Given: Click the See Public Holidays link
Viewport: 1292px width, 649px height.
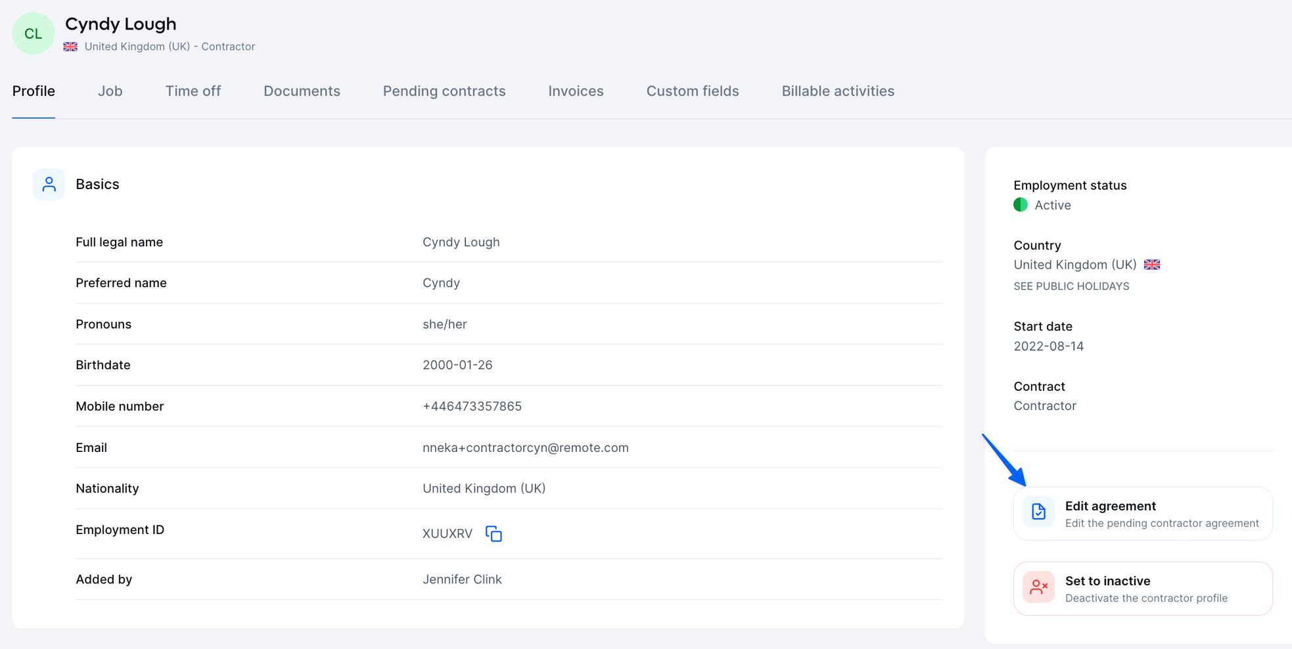Looking at the screenshot, I should click(1071, 286).
